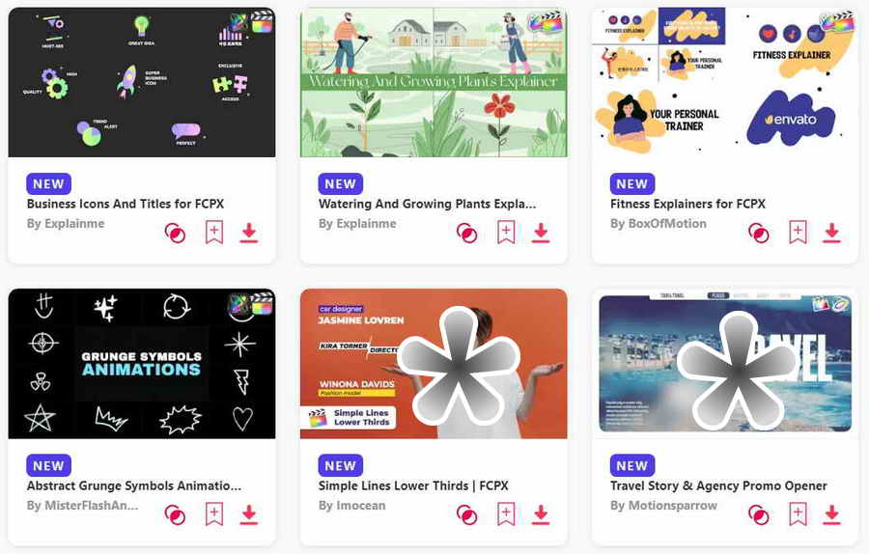Download Business Icons And Titles for FCPX
The height and width of the screenshot is (554, 869).
(x=249, y=233)
